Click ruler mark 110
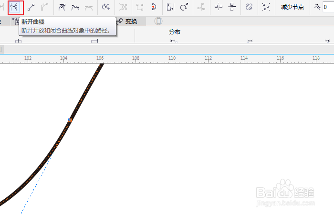Viewport: 334px width, 215px height. 172,58
